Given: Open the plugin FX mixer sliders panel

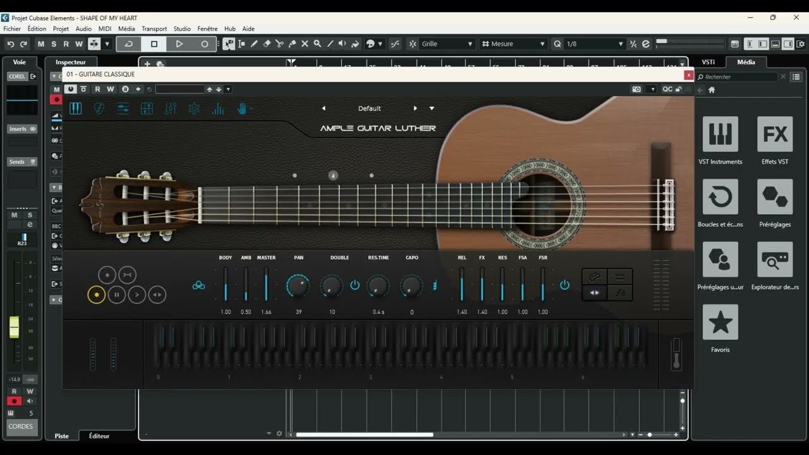Looking at the screenshot, I should 171,109.
